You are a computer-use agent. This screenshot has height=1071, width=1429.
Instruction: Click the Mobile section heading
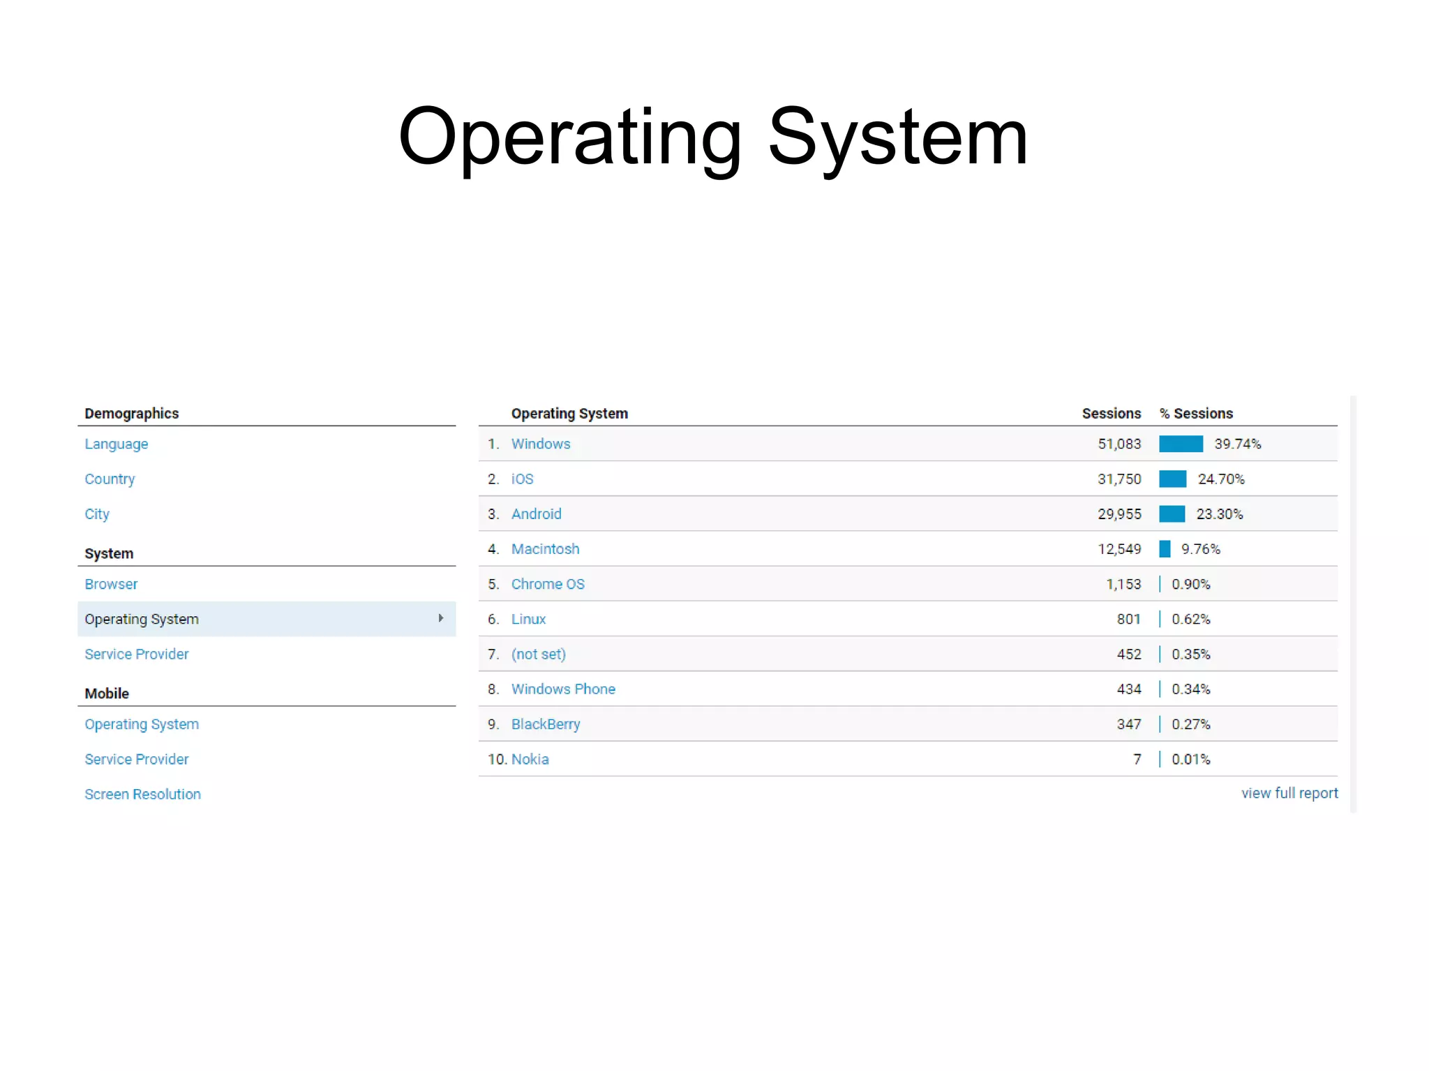[x=107, y=694]
